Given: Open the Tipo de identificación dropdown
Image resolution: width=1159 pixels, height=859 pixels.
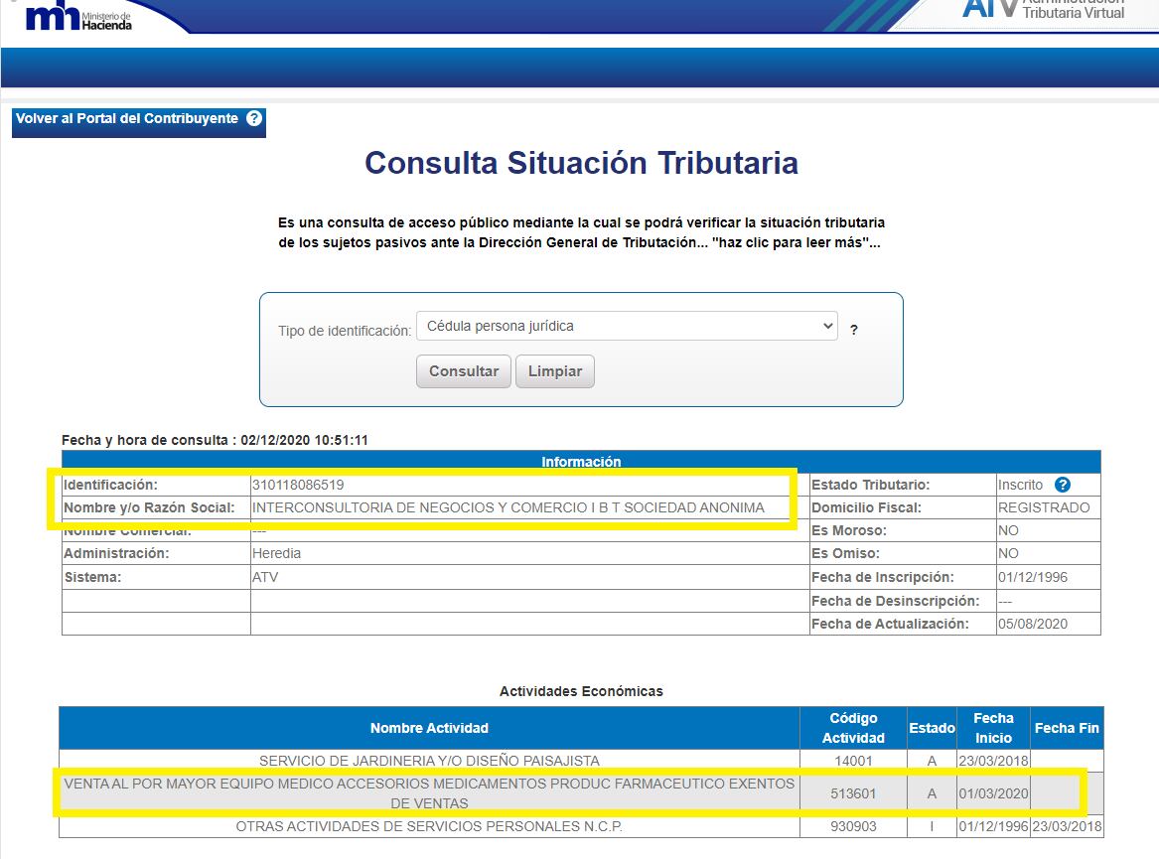Looking at the screenshot, I should [627, 326].
